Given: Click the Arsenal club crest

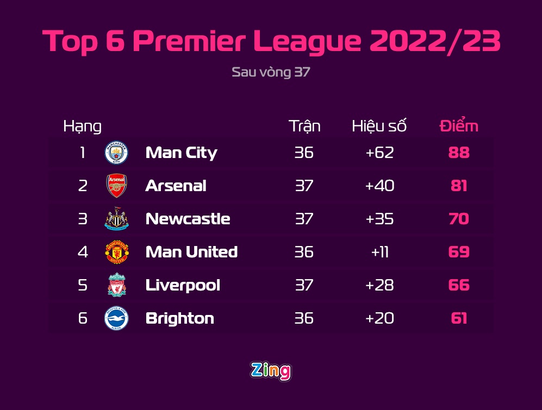Looking at the screenshot, I should coord(116,186).
